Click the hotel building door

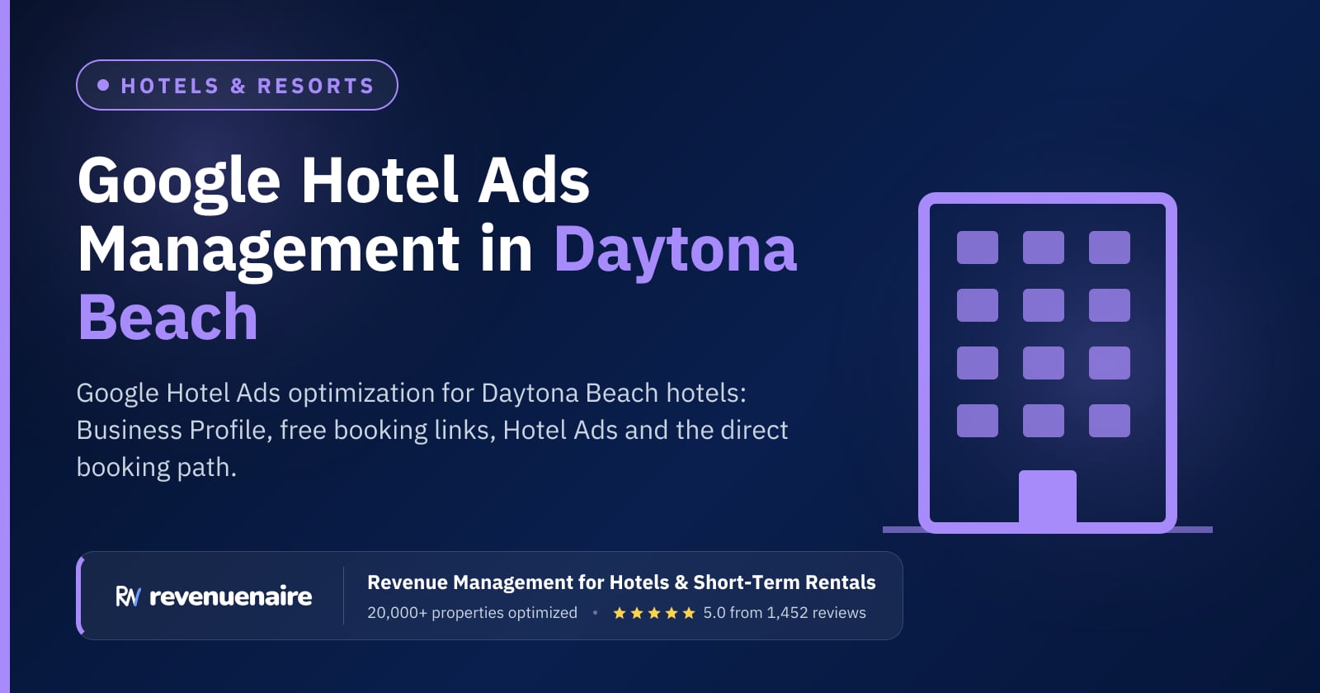[x=1048, y=498]
